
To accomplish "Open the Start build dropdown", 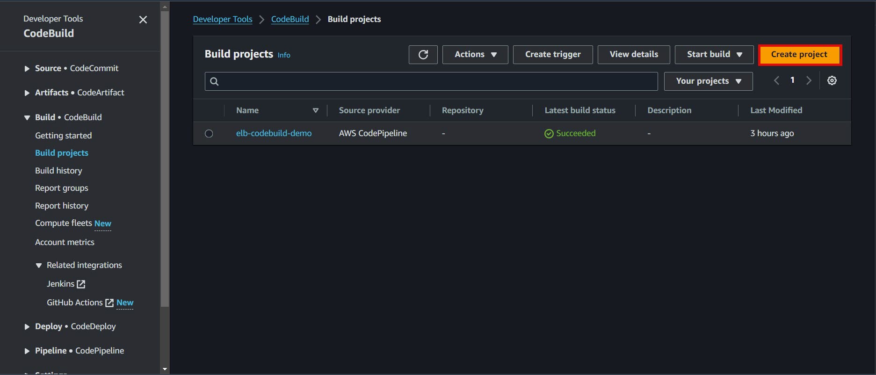I will point(714,54).
